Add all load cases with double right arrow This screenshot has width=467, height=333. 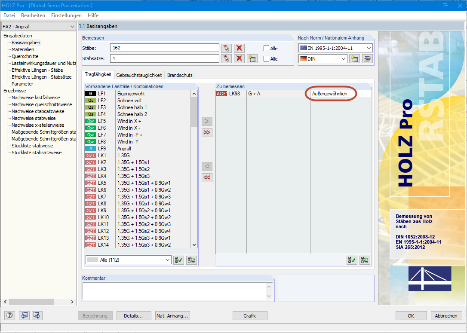(207, 132)
